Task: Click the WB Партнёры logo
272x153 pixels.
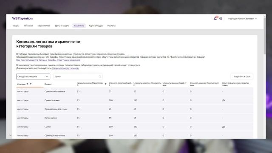Action: [x=23, y=18]
